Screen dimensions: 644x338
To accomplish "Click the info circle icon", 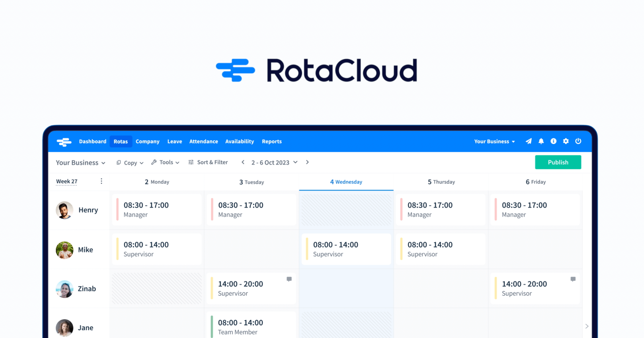I will pos(553,141).
